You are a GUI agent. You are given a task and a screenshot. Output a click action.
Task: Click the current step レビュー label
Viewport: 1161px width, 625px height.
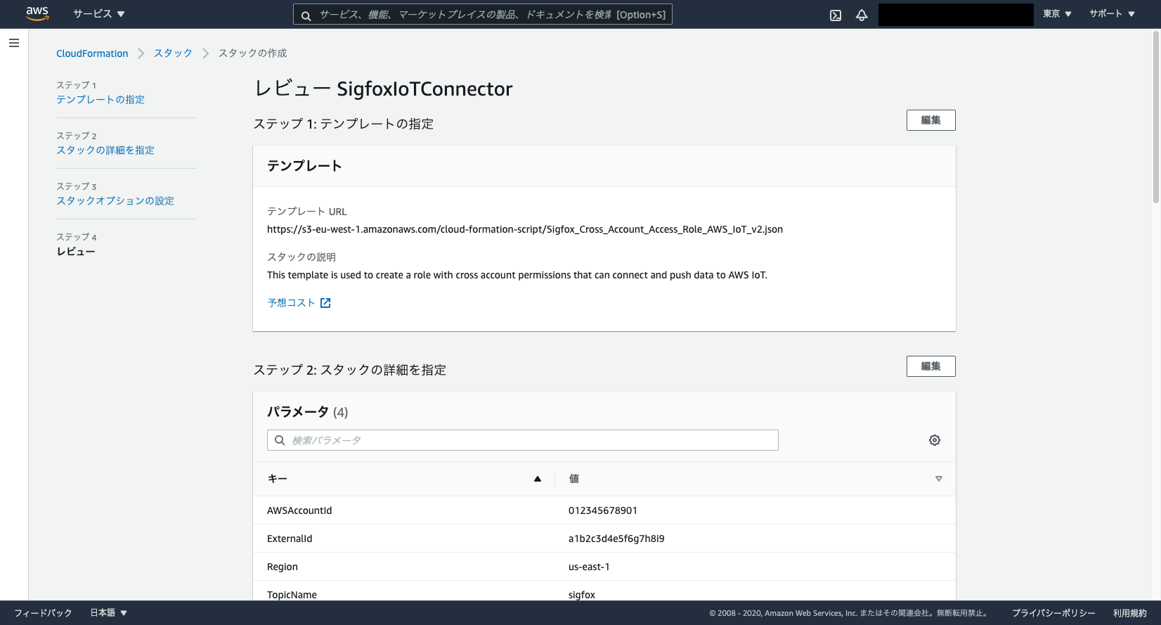point(76,252)
